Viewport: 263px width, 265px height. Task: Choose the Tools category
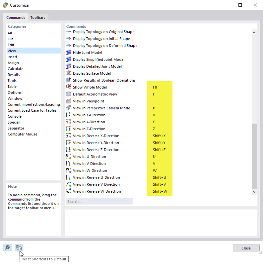coord(34,80)
